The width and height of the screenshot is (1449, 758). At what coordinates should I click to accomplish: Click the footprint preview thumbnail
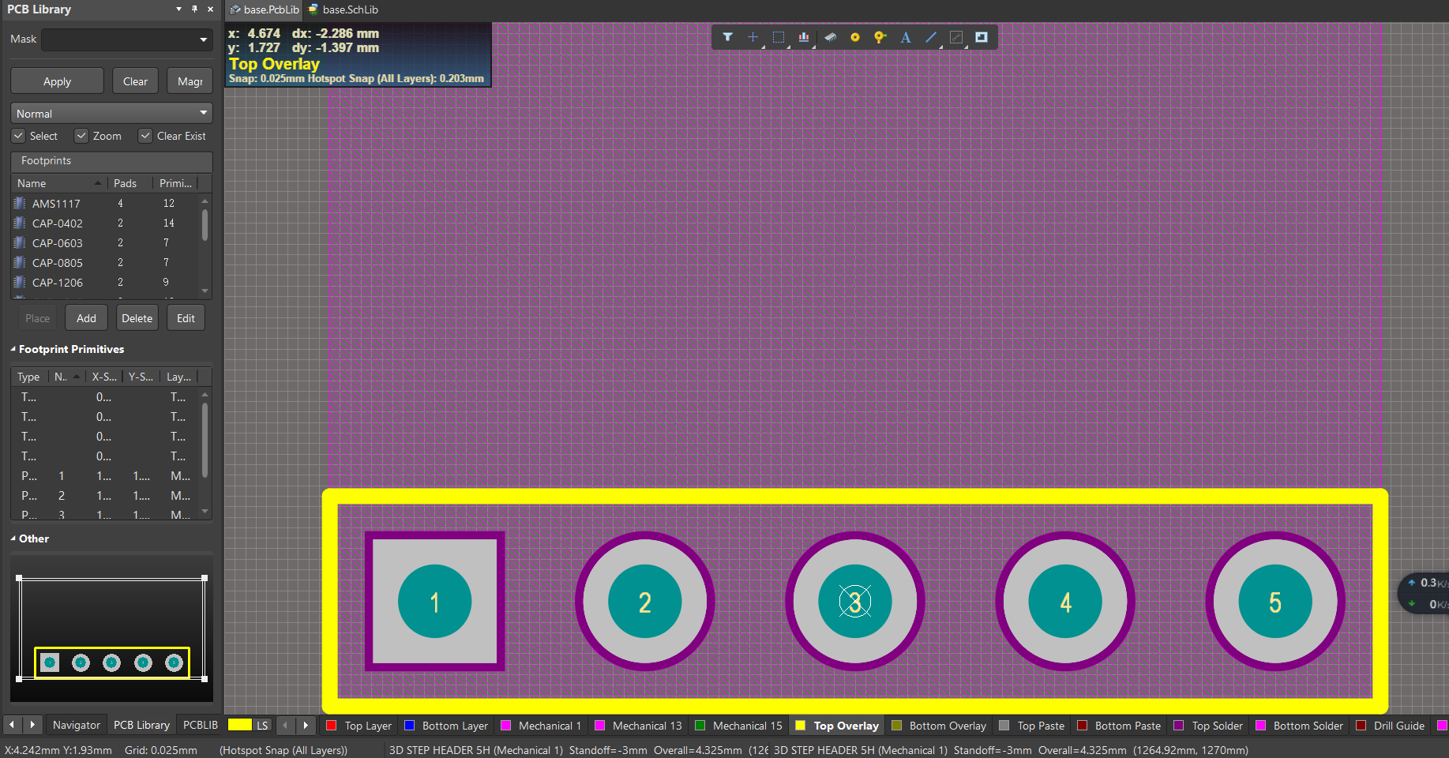(111, 627)
